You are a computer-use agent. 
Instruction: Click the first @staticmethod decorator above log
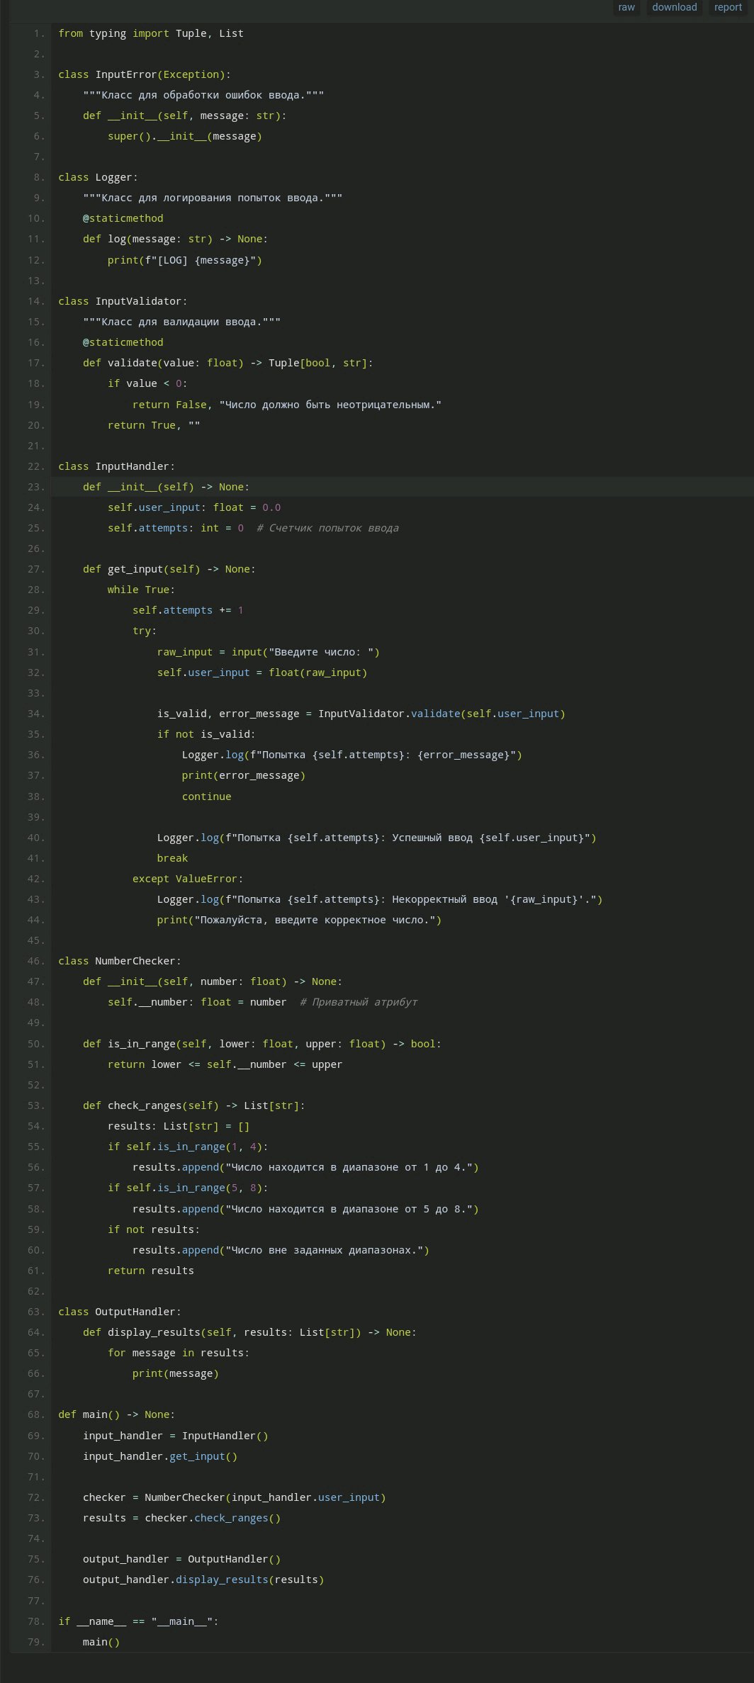(123, 218)
